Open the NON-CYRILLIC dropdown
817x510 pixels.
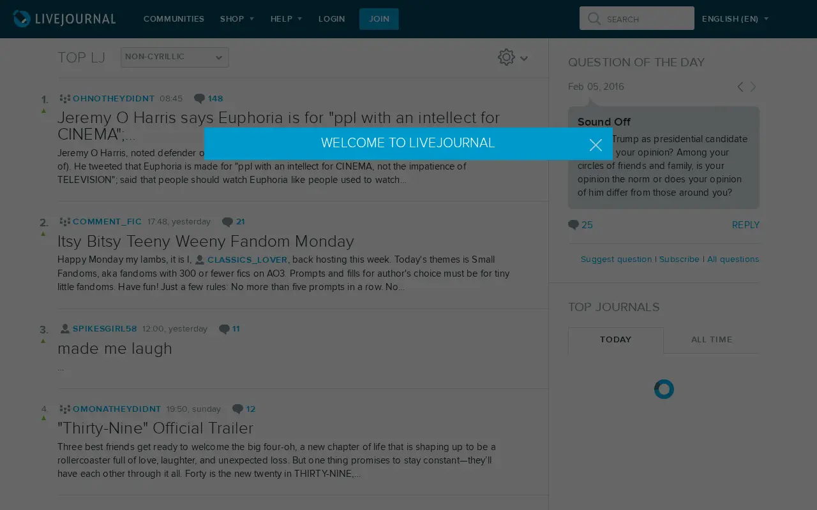pos(175,57)
